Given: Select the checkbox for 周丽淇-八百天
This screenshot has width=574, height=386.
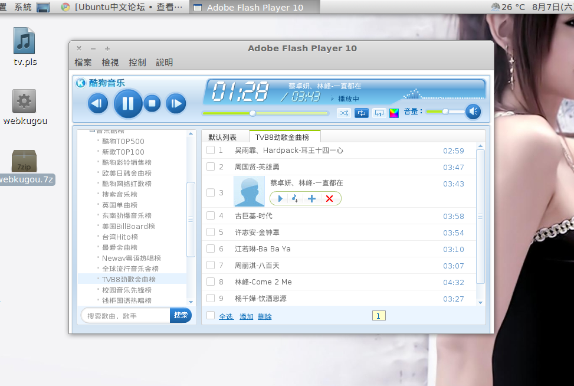Looking at the screenshot, I should click(x=211, y=265).
